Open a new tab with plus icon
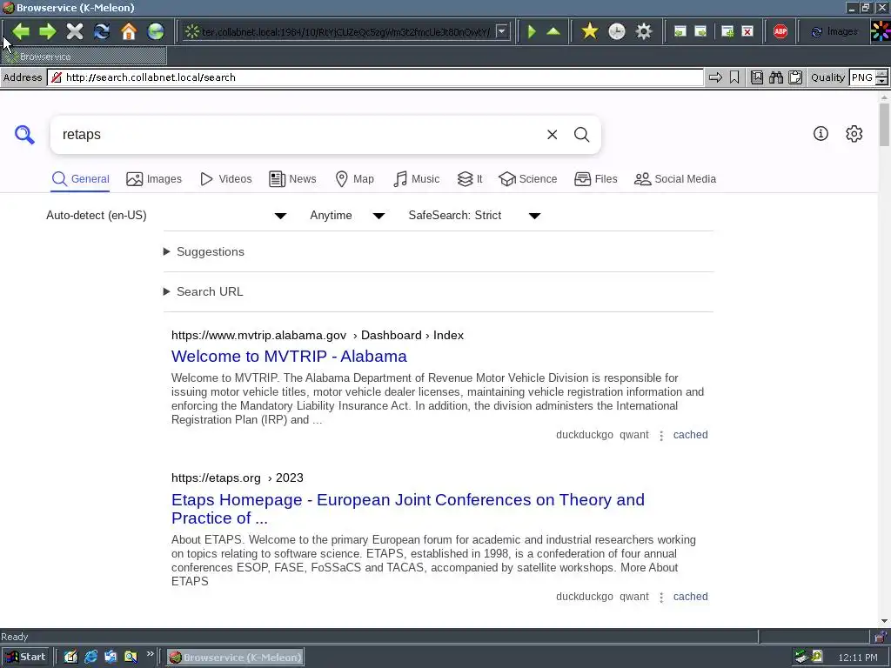 tap(728, 31)
